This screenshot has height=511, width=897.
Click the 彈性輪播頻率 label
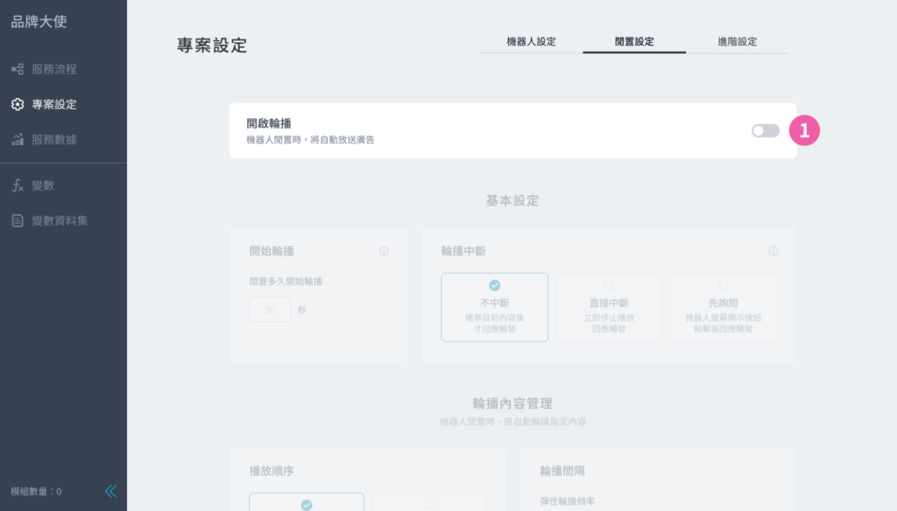(567, 501)
